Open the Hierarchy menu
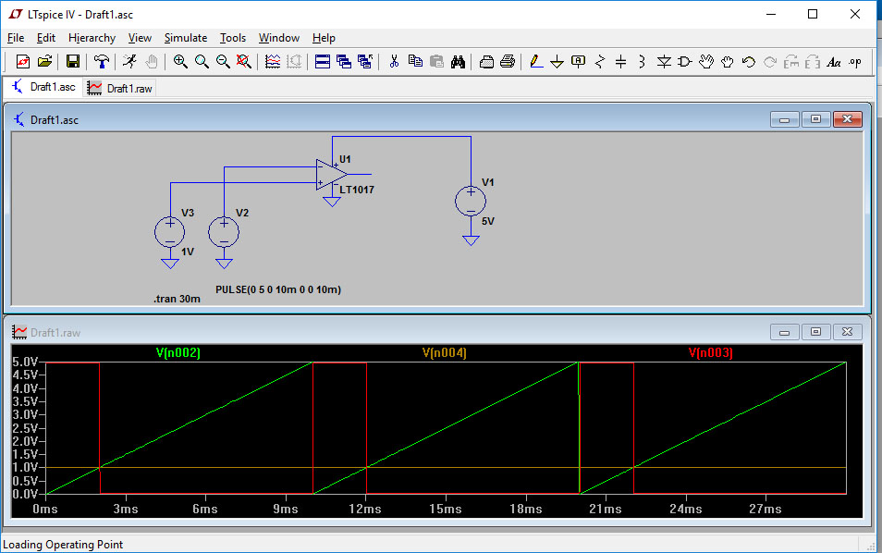This screenshot has height=553, width=882. coord(92,38)
